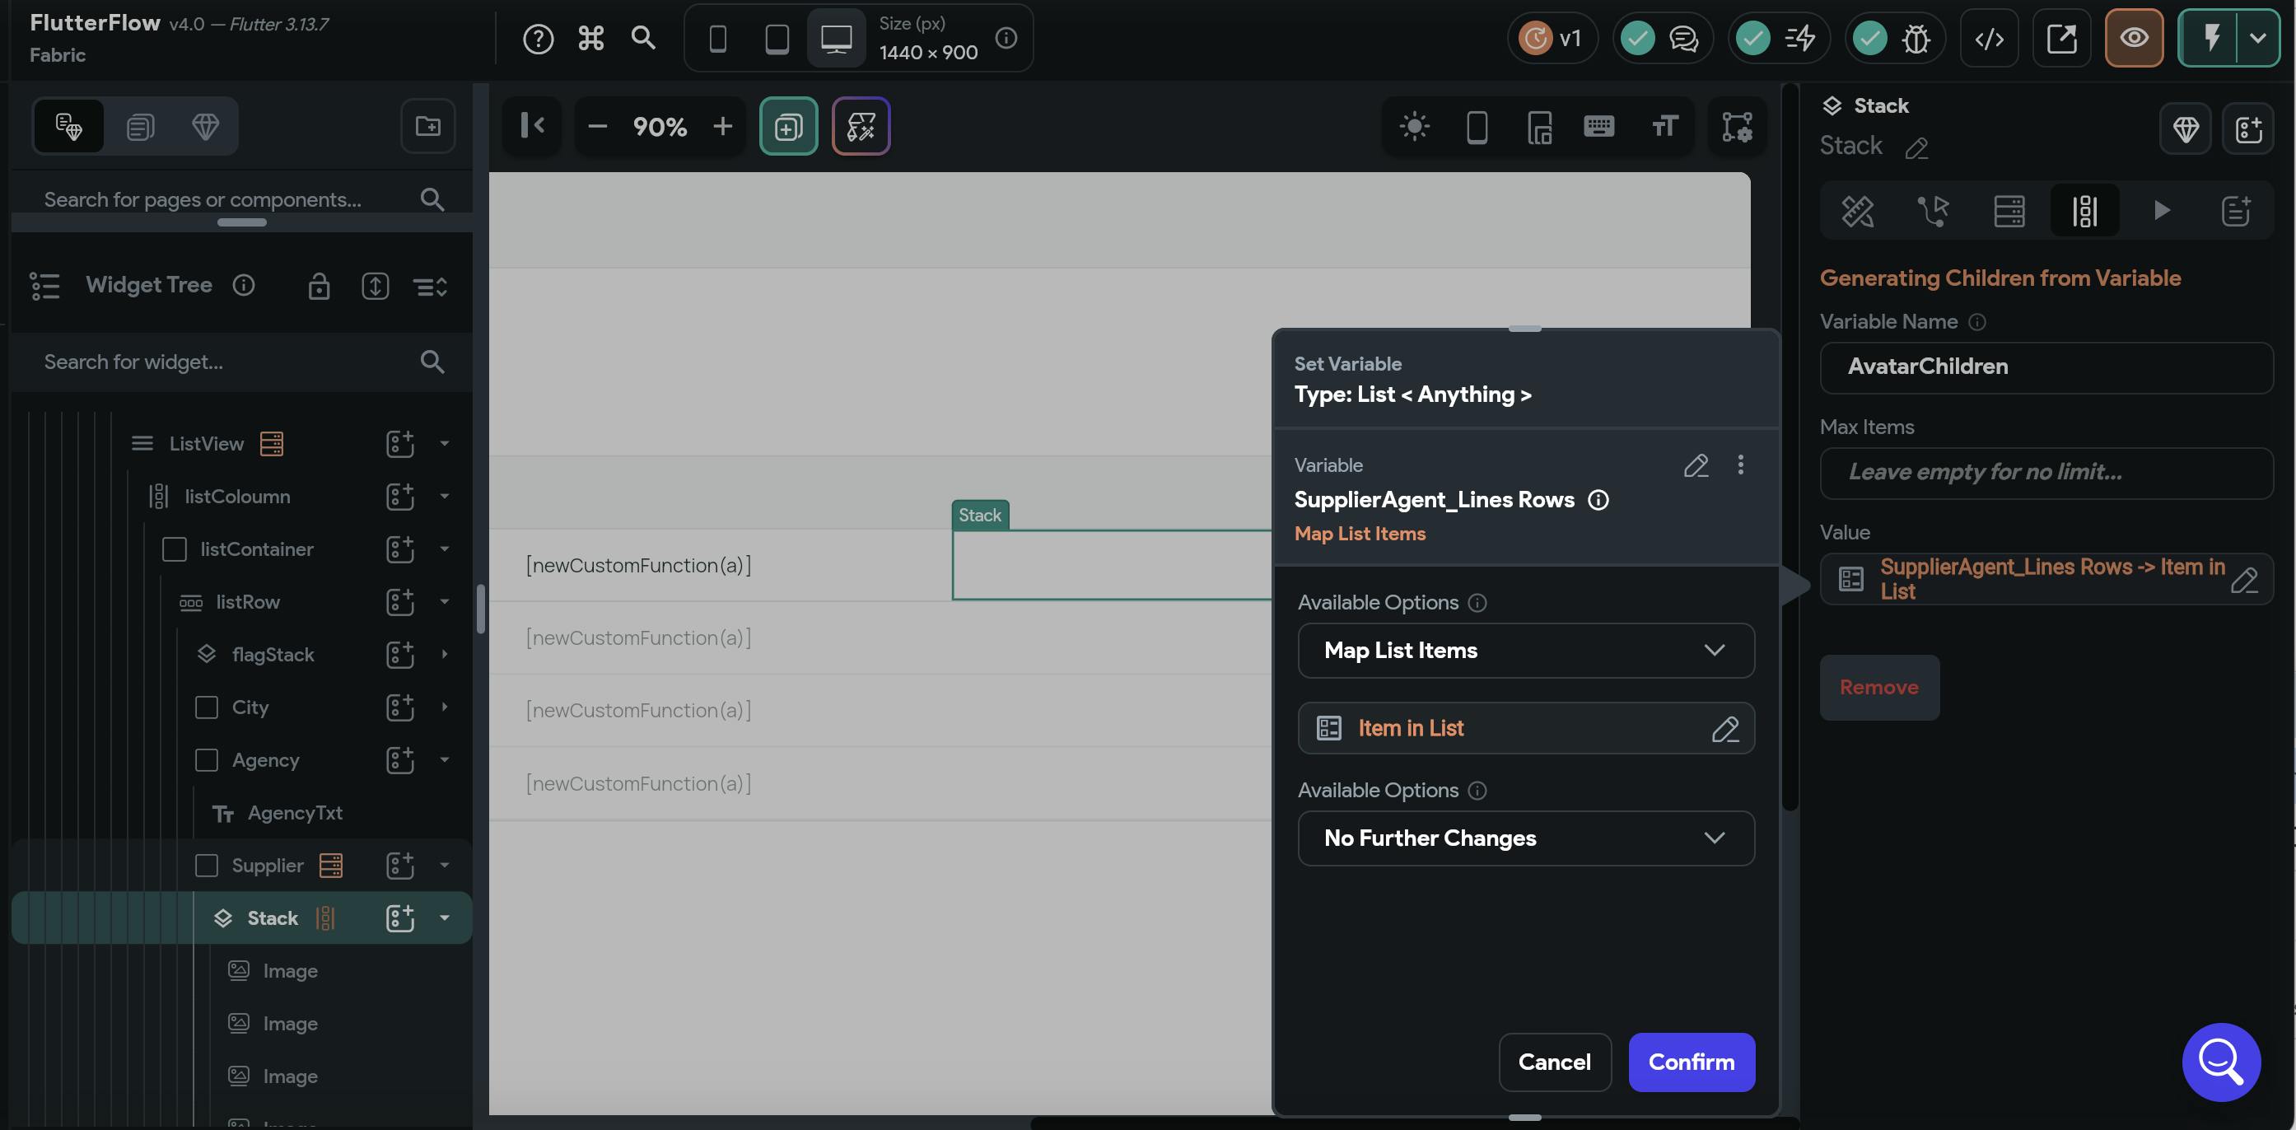Select the flagStack item in widget tree
The height and width of the screenshot is (1130, 2296).
coord(273,655)
